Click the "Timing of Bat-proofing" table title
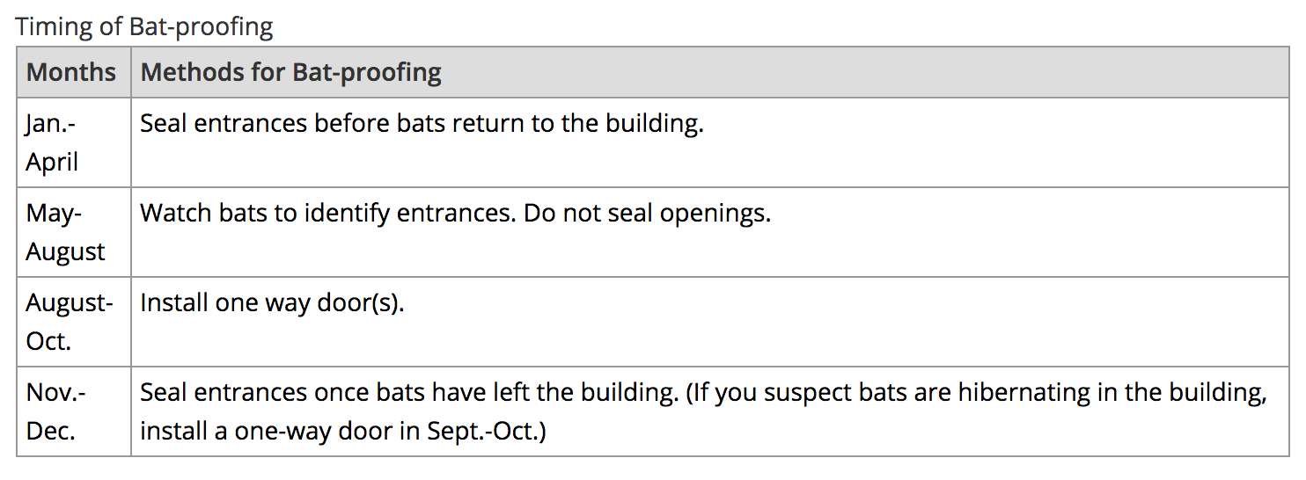Screen dimensions: 1306x480 [x=144, y=26]
